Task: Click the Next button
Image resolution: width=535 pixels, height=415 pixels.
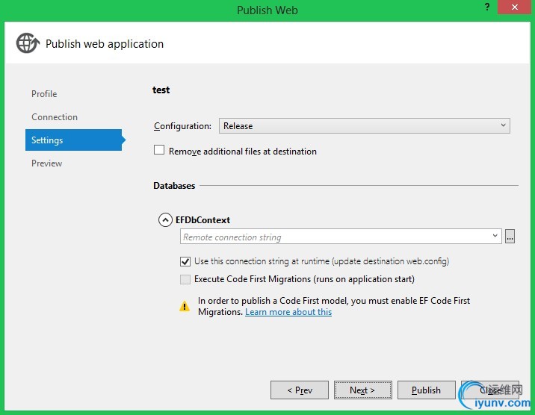Action: (x=362, y=390)
